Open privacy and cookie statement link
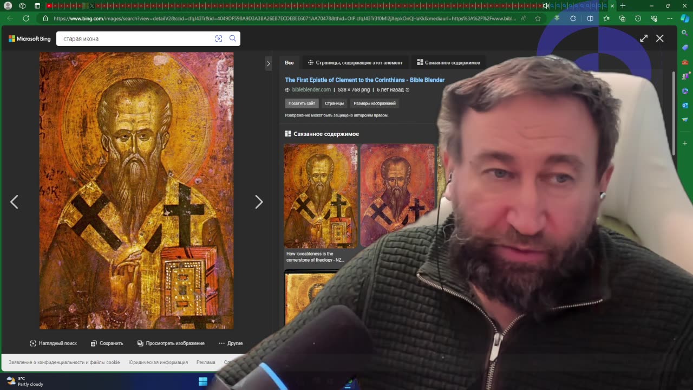This screenshot has width=693, height=390. pos(64,362)
